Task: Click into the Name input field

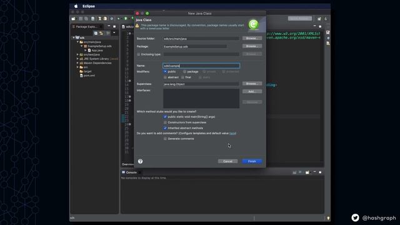Action: pos(201,66)
